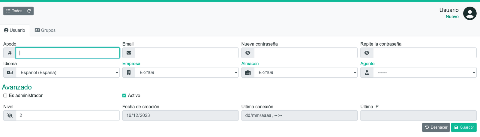The width and height of the screenshot is (480, 137).
Task: Follow the Almacén label link
Action: [250, 64]
